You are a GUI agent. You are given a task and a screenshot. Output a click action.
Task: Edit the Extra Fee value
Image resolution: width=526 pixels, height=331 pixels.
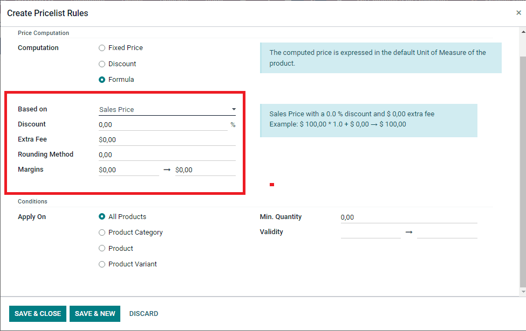pyautogui.click(x=162, y=139)
